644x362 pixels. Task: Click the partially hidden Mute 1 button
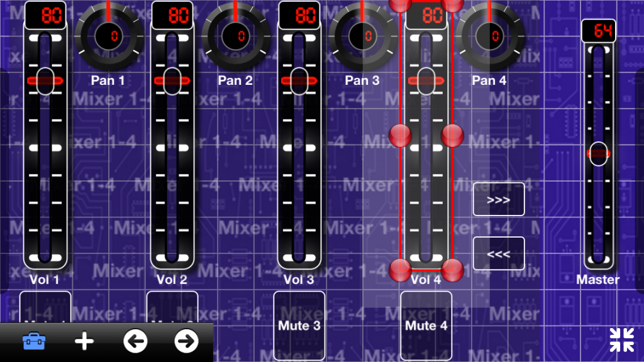(x=45, y=307)
